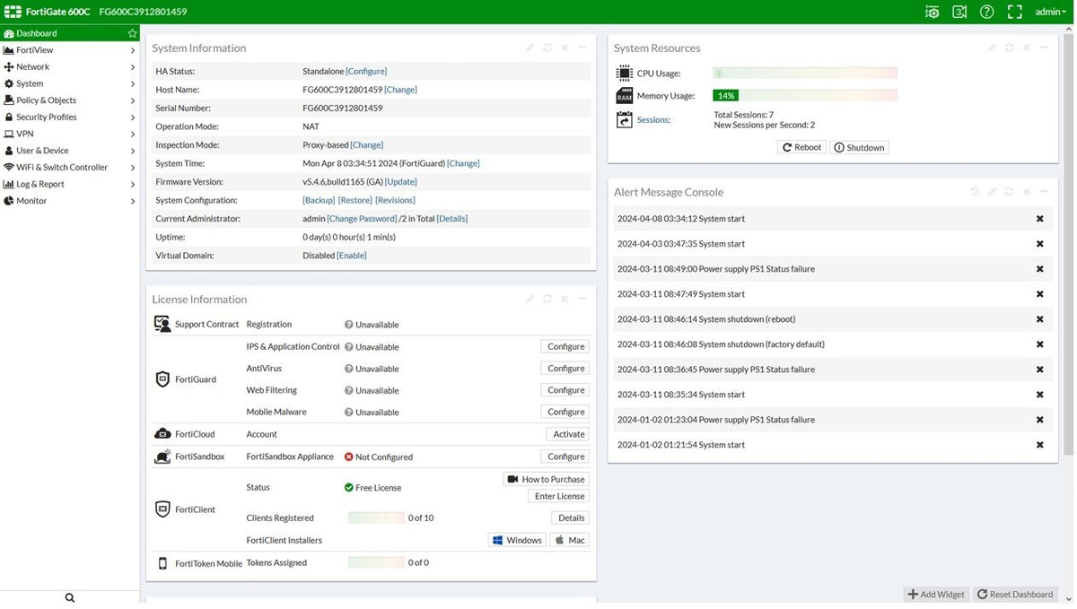Open the Revisions link
The width and height of the screenshot is (1077, 609).
coord(395,200)
